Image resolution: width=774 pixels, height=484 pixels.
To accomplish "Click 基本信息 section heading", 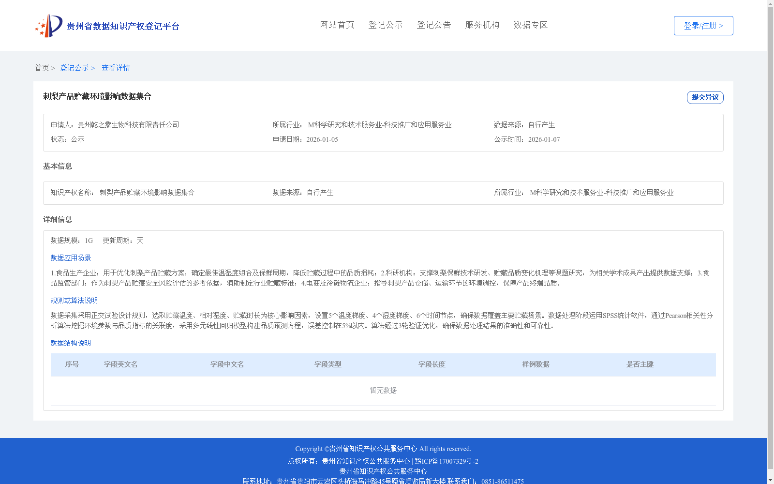I will (58, 166).
